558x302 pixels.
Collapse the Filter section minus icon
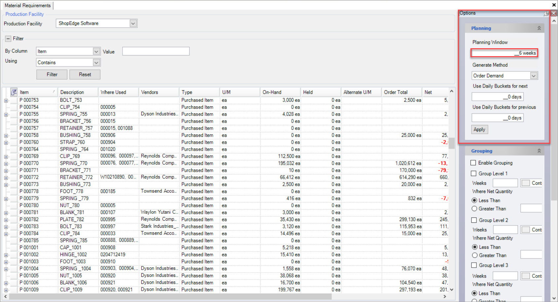(8, 39)
